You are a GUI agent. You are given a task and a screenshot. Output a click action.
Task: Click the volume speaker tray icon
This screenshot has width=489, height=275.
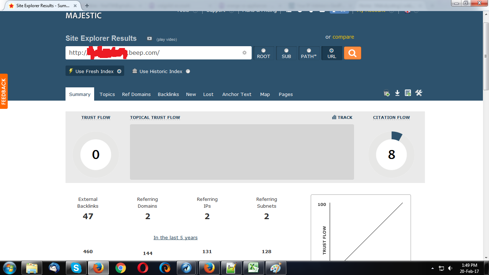450,268
